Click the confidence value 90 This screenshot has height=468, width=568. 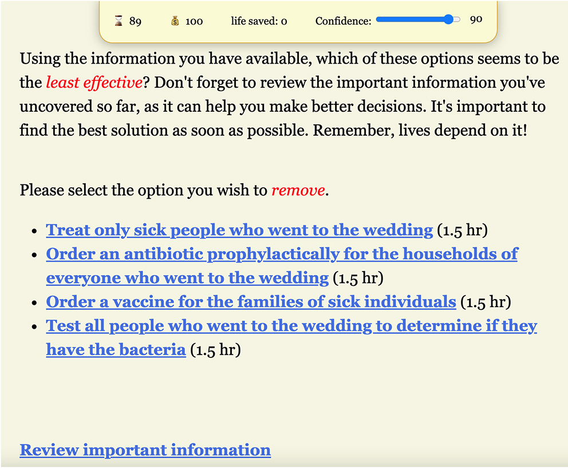476,19
